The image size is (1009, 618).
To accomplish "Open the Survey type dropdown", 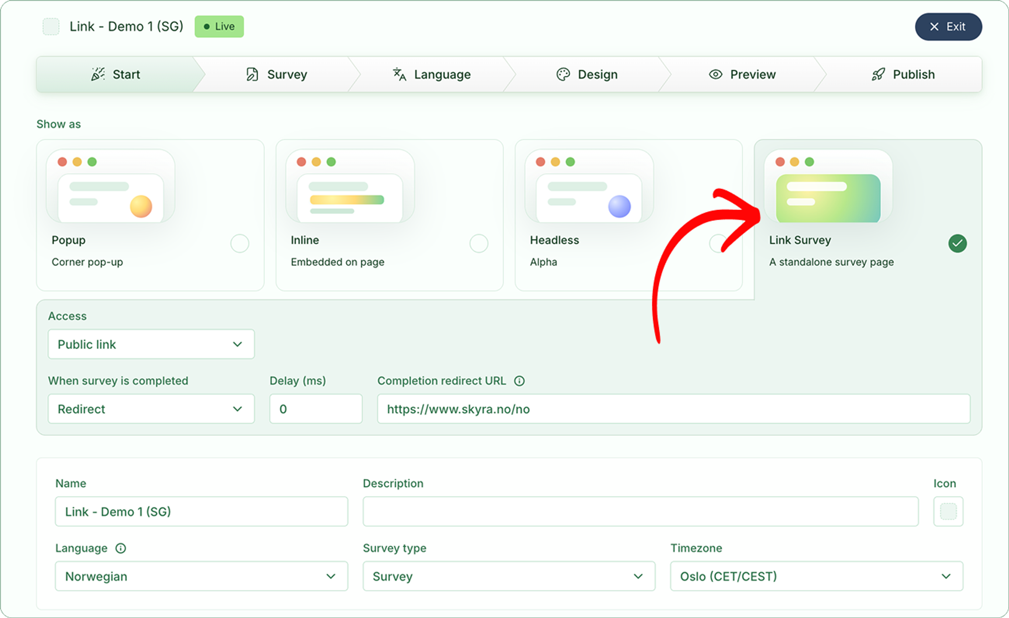I will click(509, 576).
